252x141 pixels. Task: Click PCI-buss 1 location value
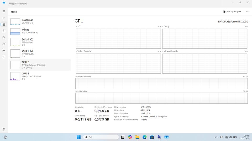(x=154, y=116)
